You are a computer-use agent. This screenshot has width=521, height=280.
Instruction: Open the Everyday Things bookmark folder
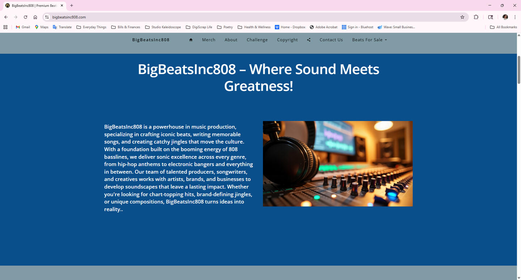92,27
